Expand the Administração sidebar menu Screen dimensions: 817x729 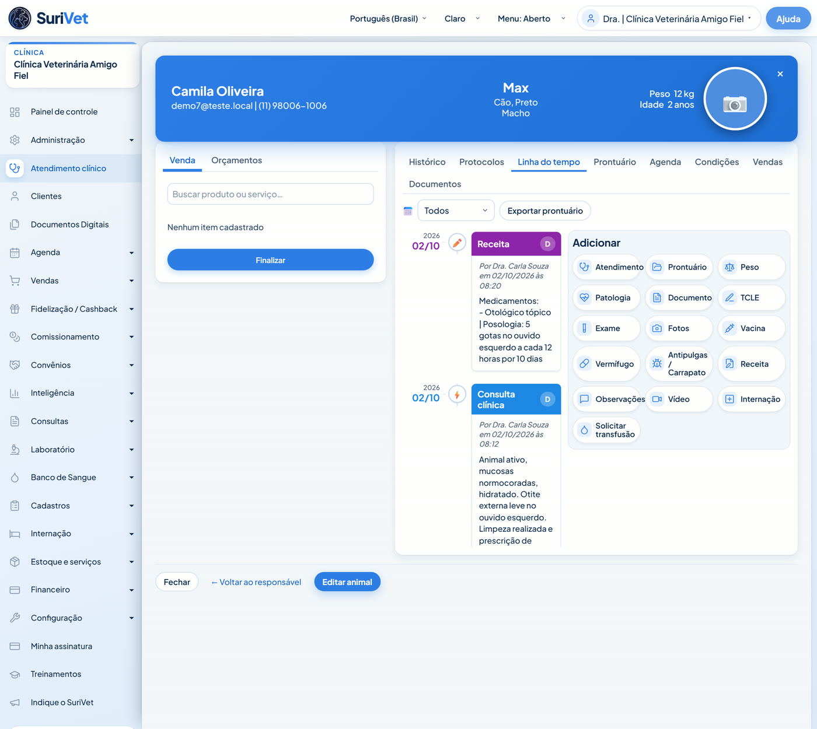tap(71, 140)
